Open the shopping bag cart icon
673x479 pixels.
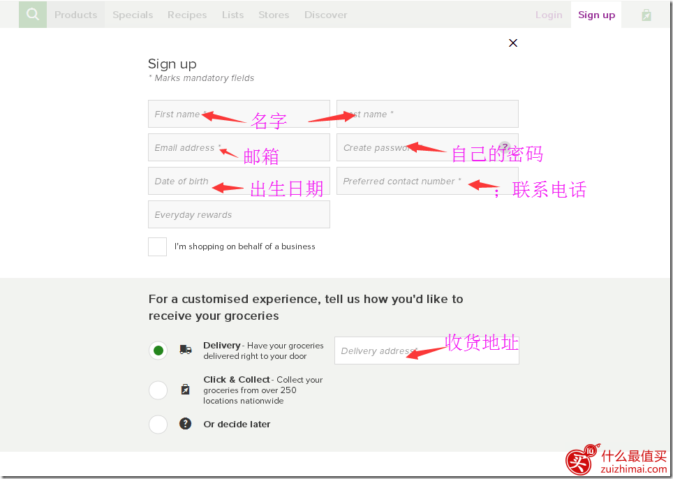click(646, 15)
